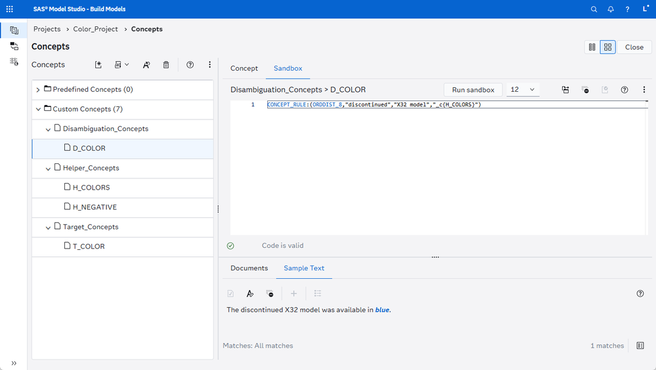Click the Close button

[634, 47]
